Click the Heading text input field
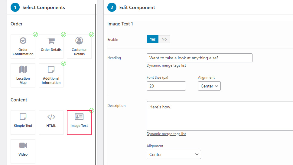The width and height of the screenshot is (293, 165). pyautogui.click(x=199, y=58)
